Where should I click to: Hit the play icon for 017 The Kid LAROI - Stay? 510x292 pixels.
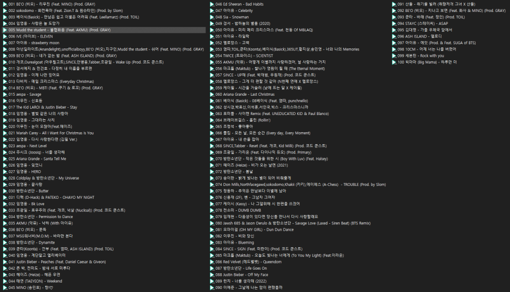[5, 107]
